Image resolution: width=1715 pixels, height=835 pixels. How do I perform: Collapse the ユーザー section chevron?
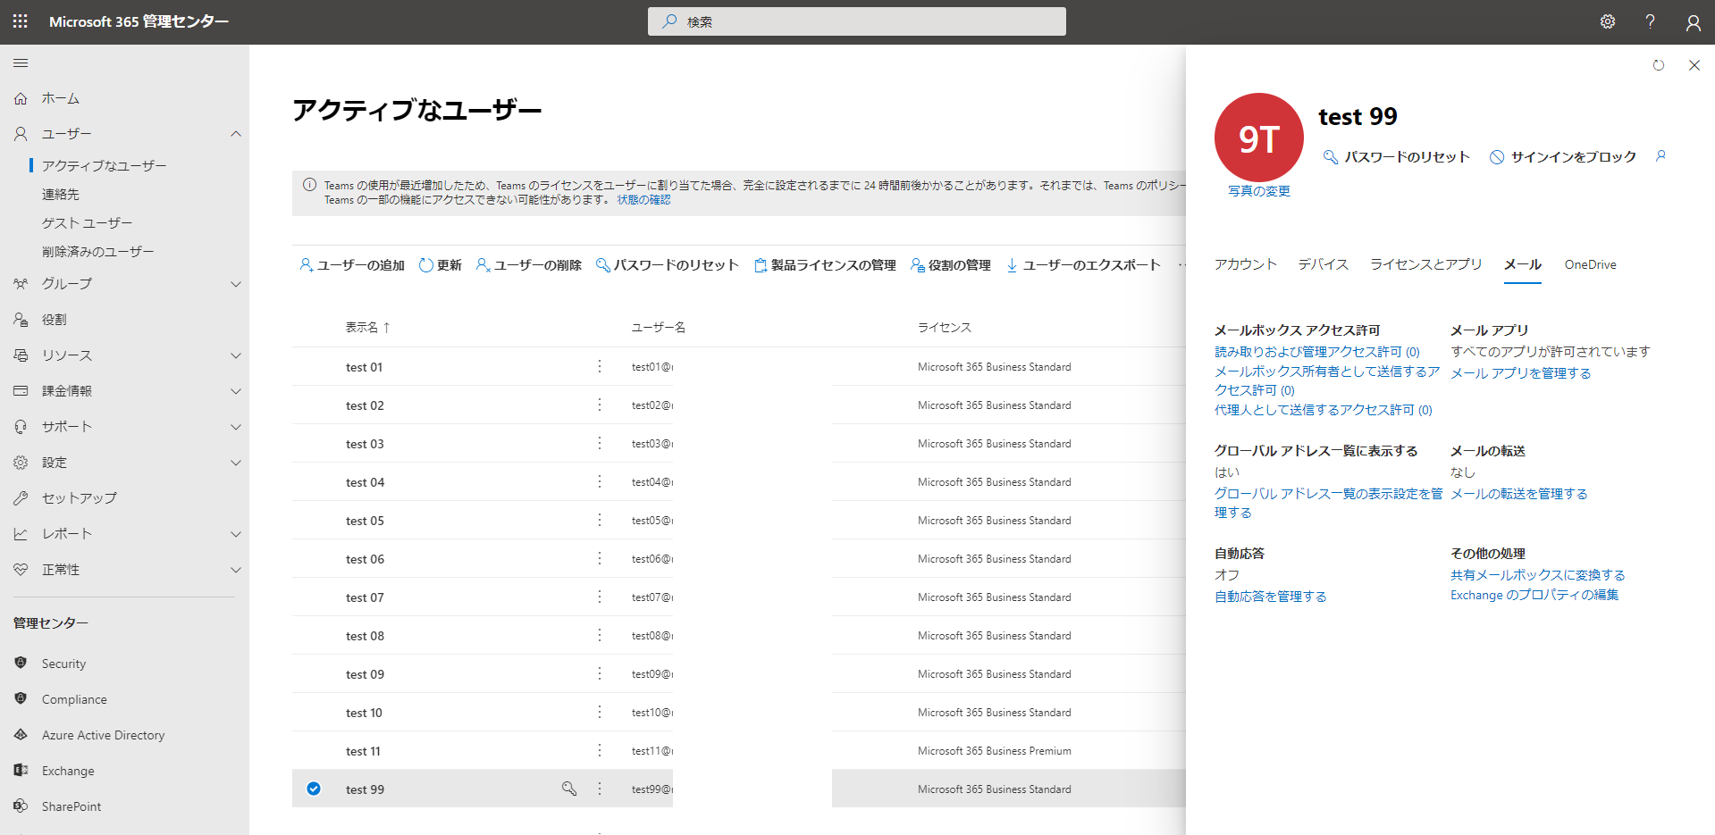pyautogui.click(x=236, y=134)
